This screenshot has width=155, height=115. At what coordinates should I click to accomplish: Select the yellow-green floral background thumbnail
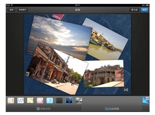point(30,100)
